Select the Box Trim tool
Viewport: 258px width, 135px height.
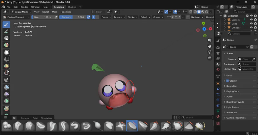point(6,72)
